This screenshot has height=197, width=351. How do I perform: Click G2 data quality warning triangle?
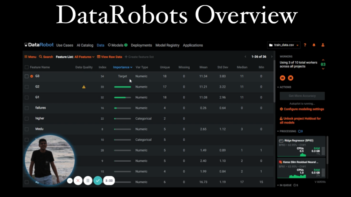pyautogui.click(x=84, y=87)
